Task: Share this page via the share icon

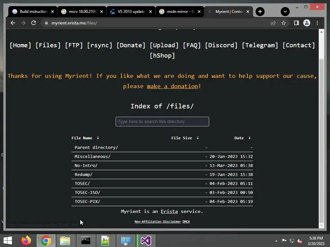Action: [x=273, y=23]
